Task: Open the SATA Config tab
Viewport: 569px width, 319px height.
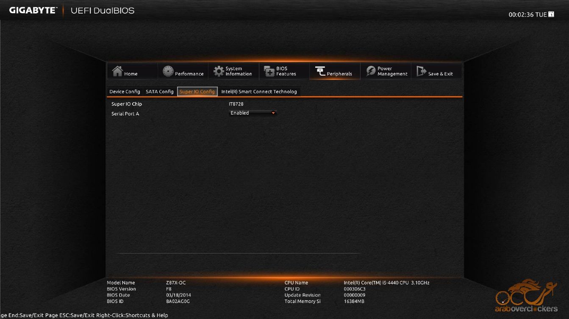Action: point(160,92)
